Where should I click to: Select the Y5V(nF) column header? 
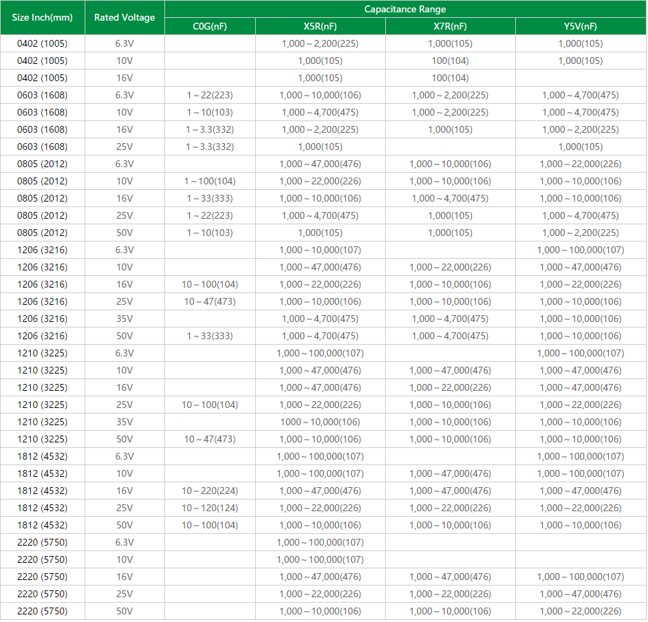click(x=580, y=26)
